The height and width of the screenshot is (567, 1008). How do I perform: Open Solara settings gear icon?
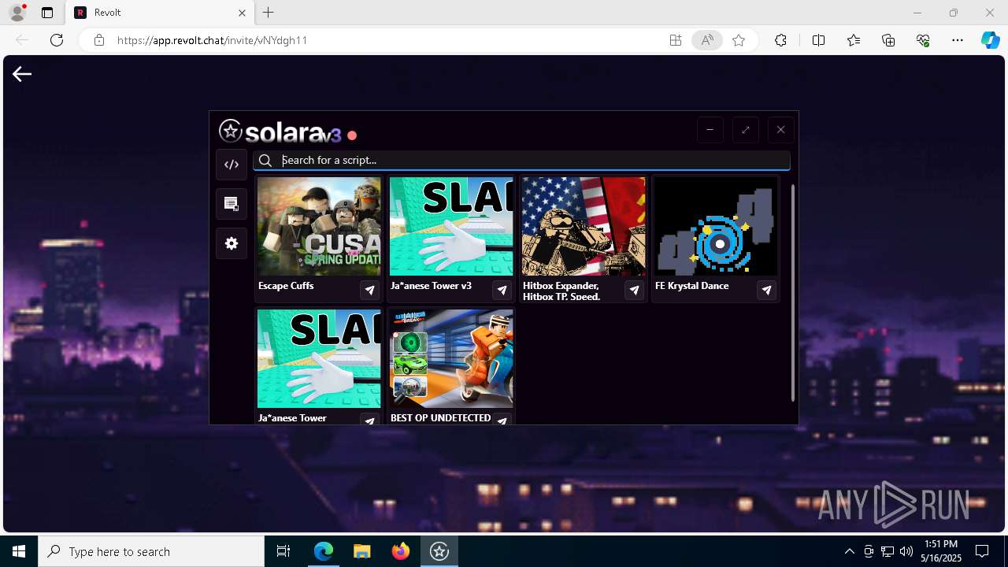tap(232, 243)
